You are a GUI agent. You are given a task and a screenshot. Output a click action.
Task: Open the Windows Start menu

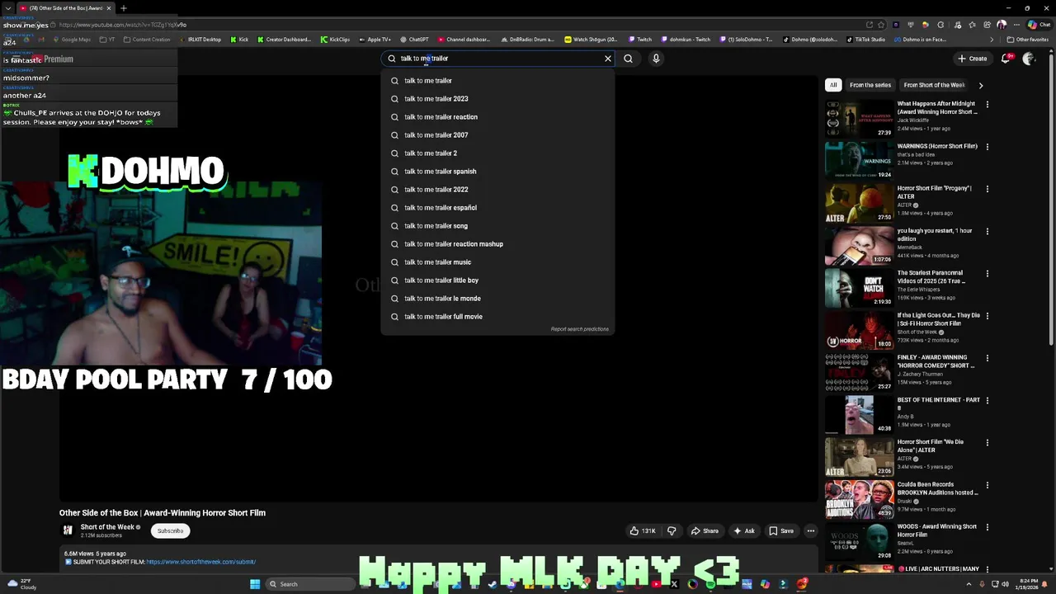[255, 584]
